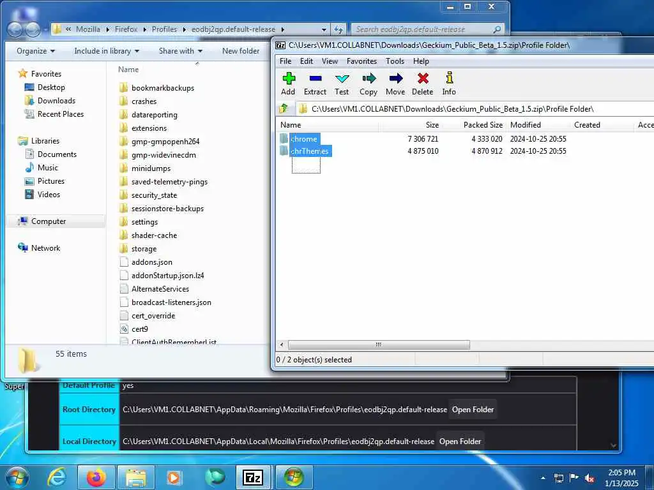Image resolution: width=654 pixels, height=490 pixels.
Task: Click Open Folder for Root Directory
Action: click(x=473, y=410)
